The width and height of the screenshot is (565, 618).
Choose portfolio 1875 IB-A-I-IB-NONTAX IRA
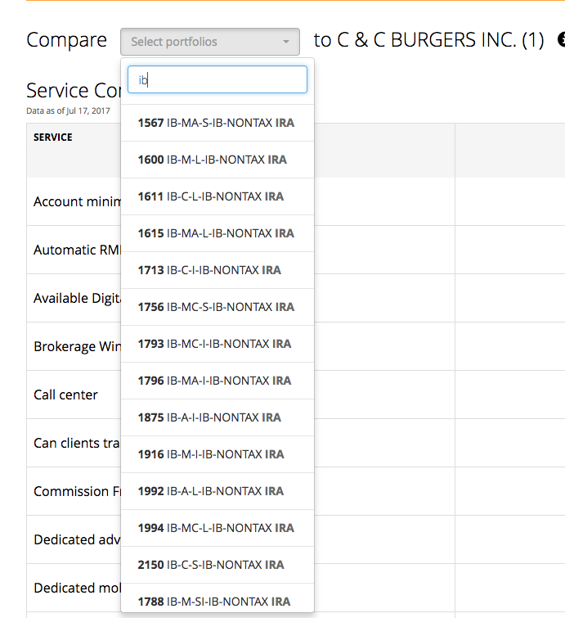[217, 417]
